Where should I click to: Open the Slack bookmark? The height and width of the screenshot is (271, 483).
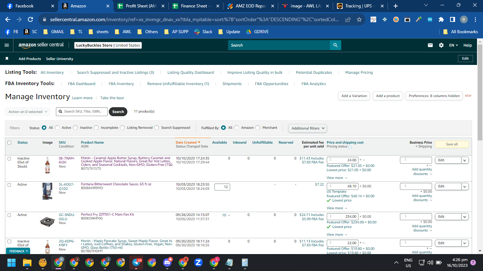(203, 32)
